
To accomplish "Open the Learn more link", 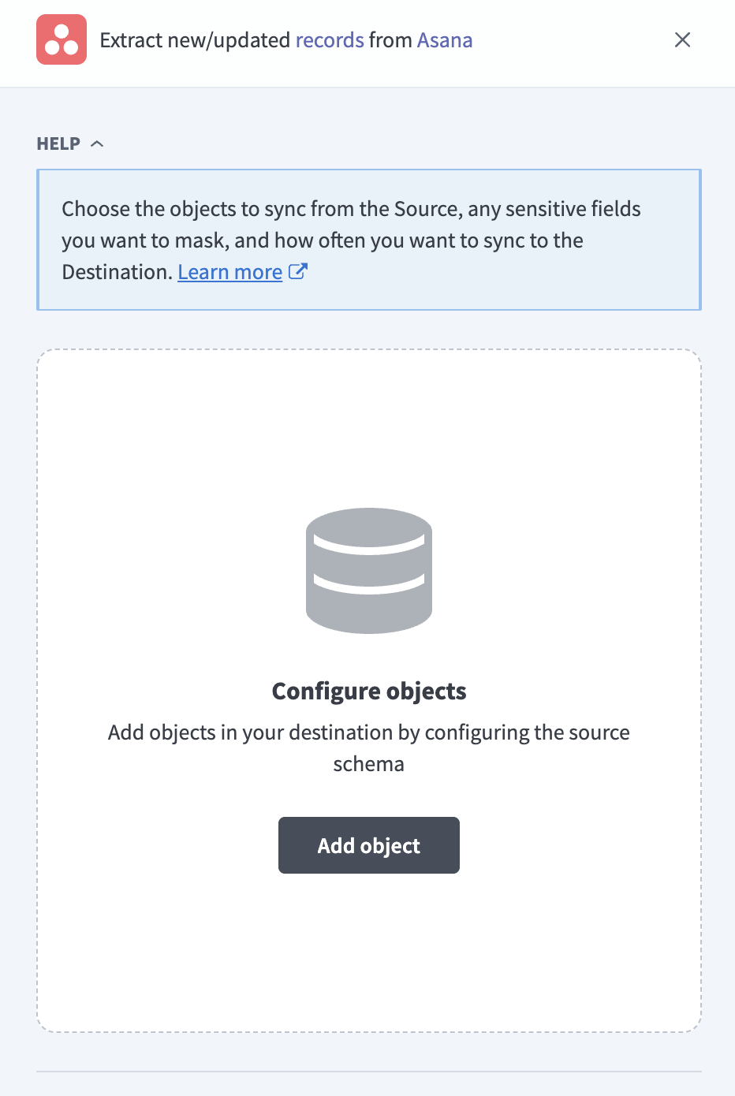I will point(229,272).
